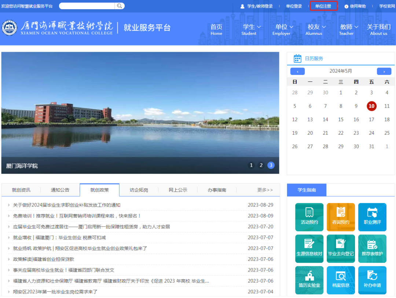Expand the 校友 Alumnus dropdown
Image resolution: width=396 pixels, height=298 pixels.
[x=316, y=29]
